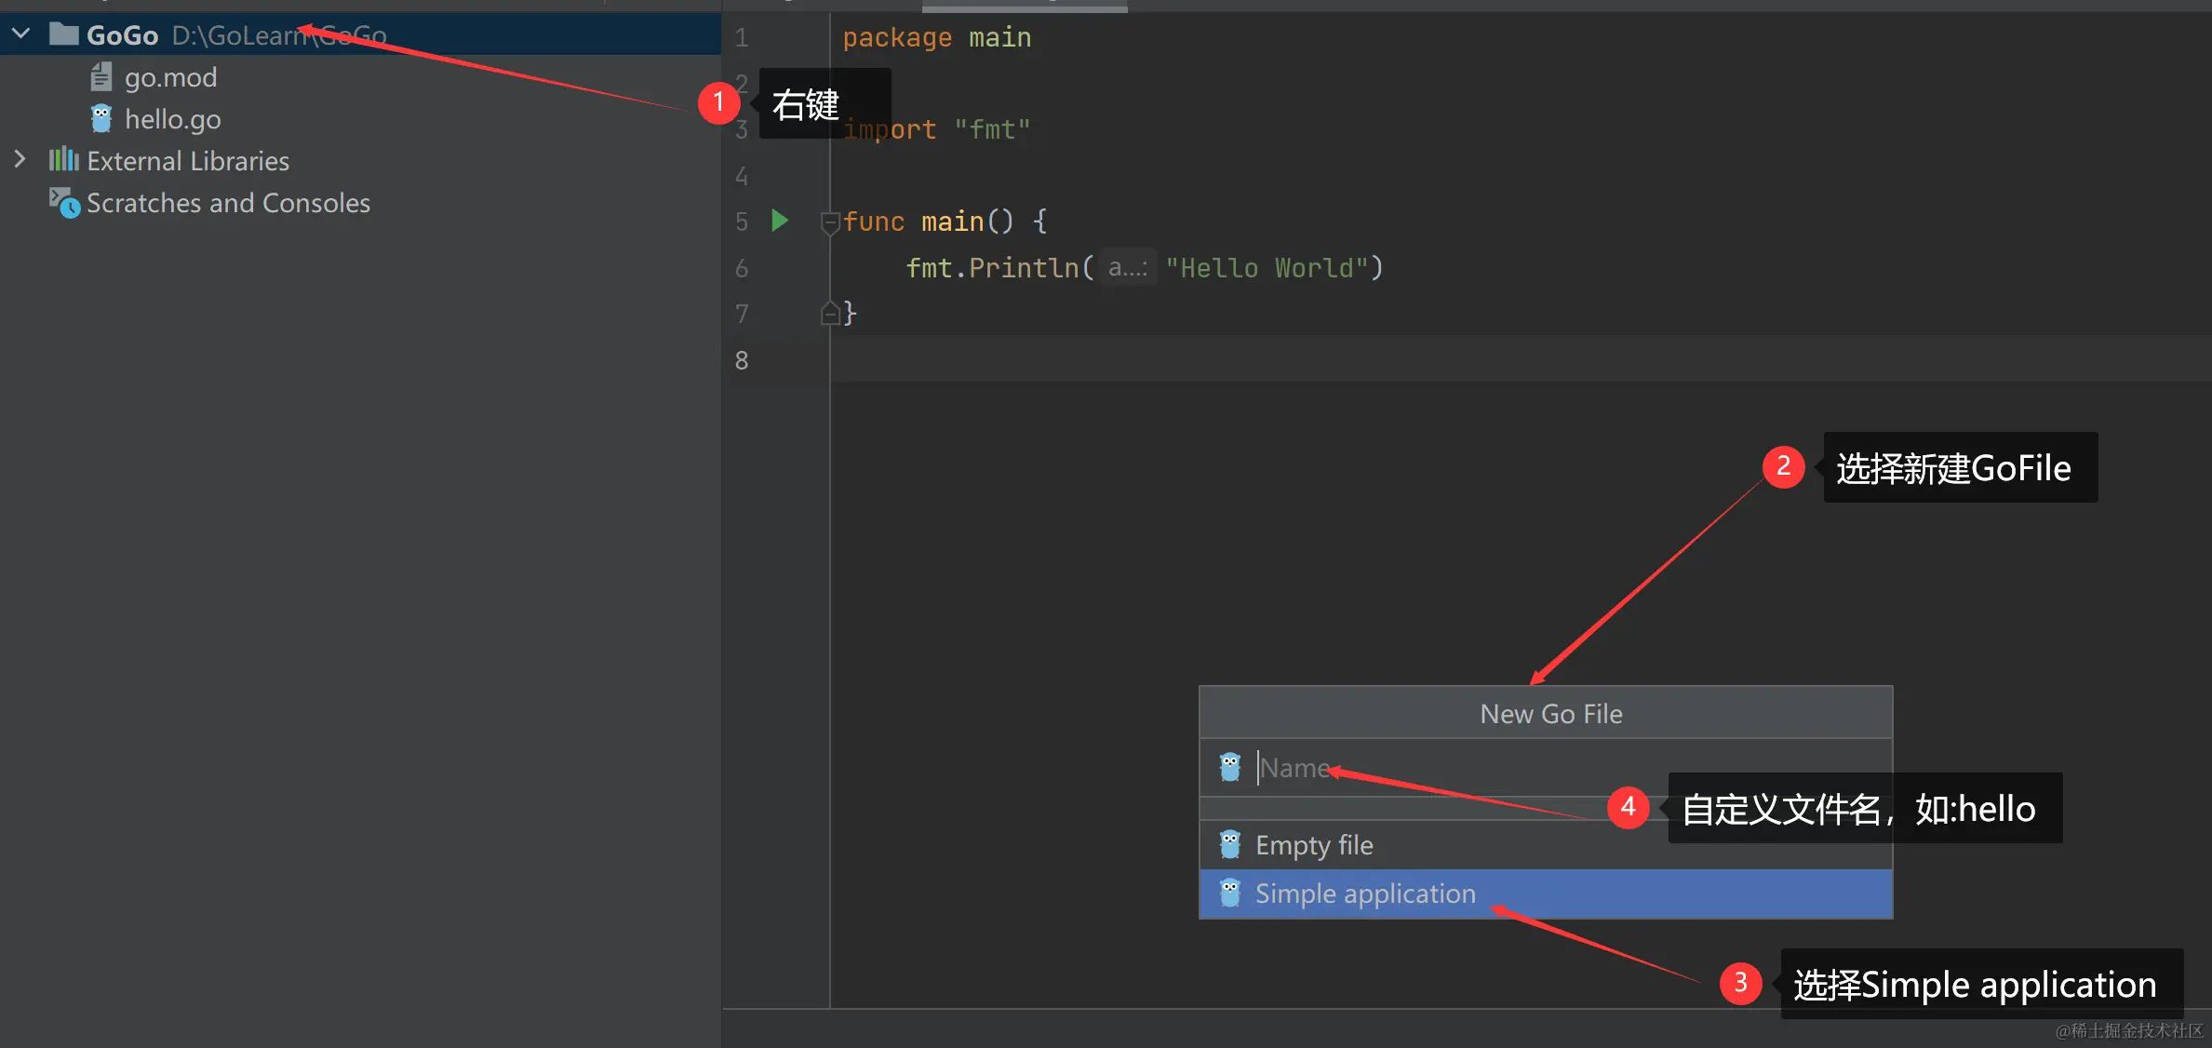2212x1048 pixels.
Task: Select the Empty file template
Action: (1313, 844)
